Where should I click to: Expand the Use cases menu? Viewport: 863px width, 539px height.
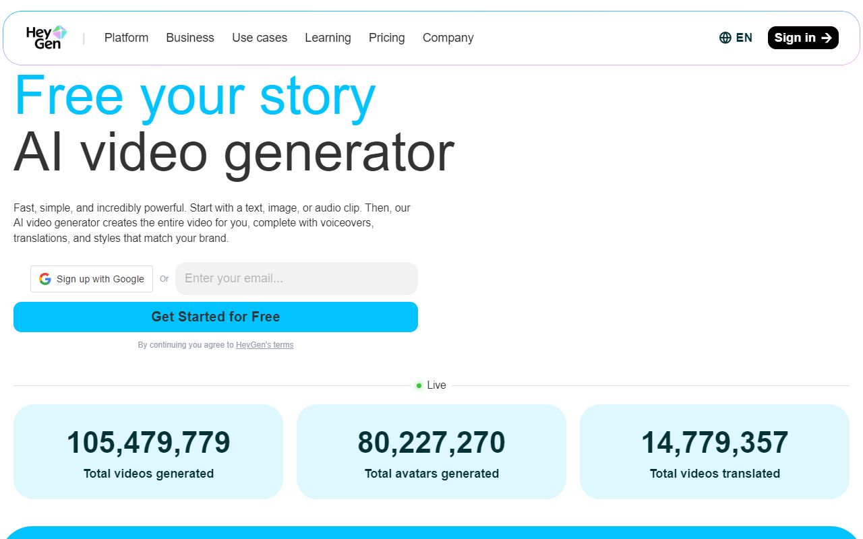tap(260, 38)
